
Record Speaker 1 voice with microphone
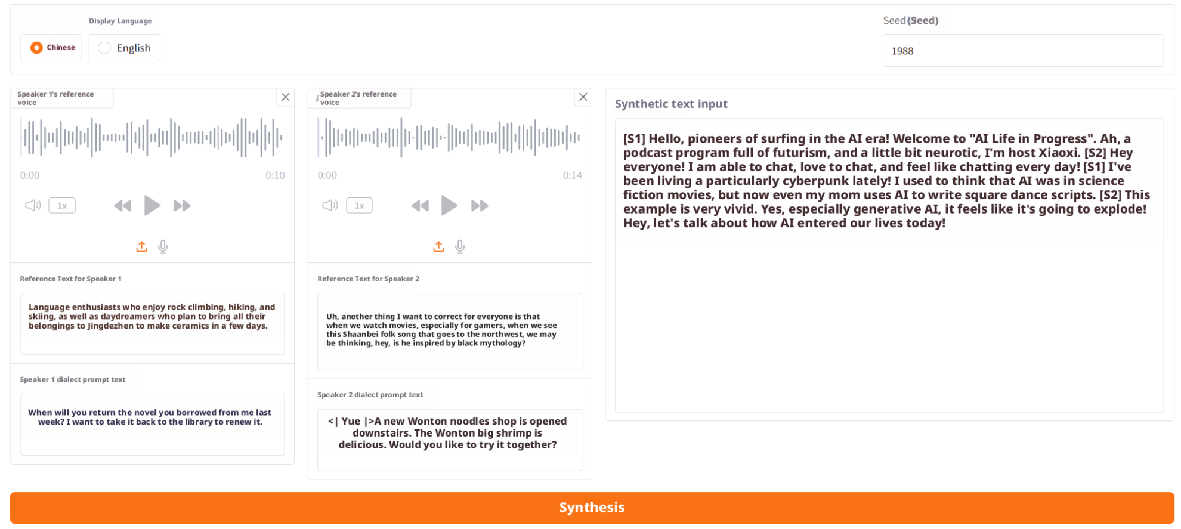[x=163, y=247]
